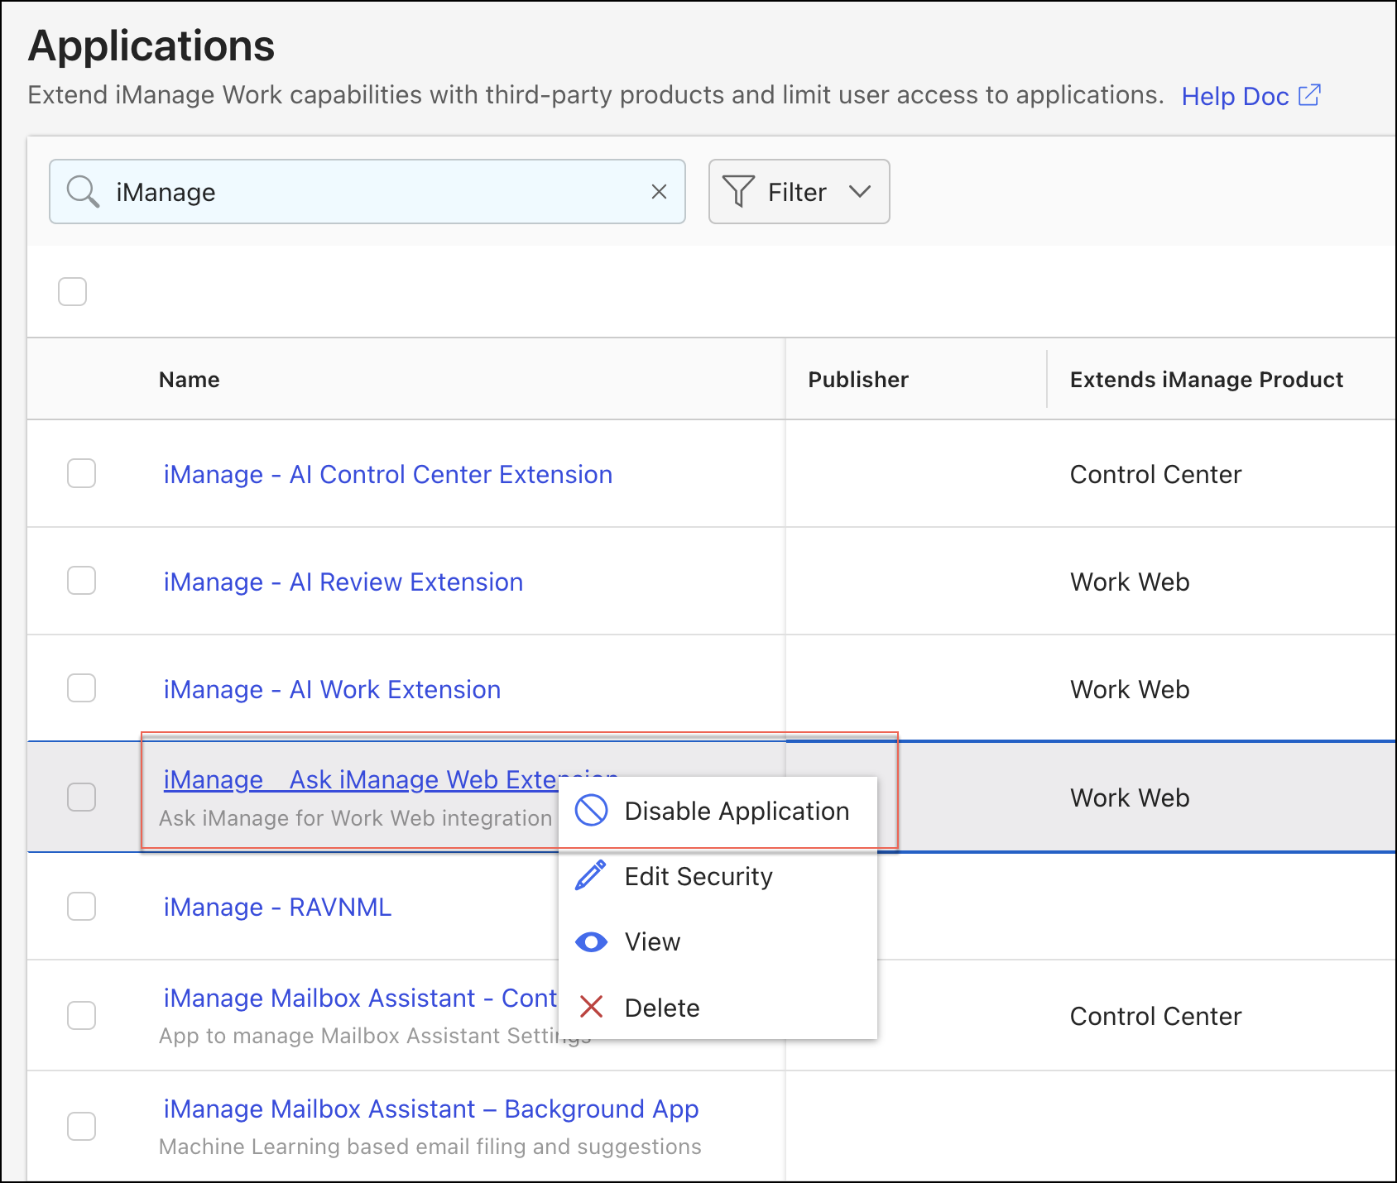Click the Edit Security pencil icon
1397x1183 pixels.
pyautogui.click(x=591, y=876)
